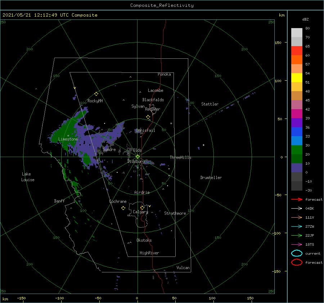Click the orange 111V arrow icon
Image resolution: width=324 pixels, height=303 pixels.
click(297, 217)
